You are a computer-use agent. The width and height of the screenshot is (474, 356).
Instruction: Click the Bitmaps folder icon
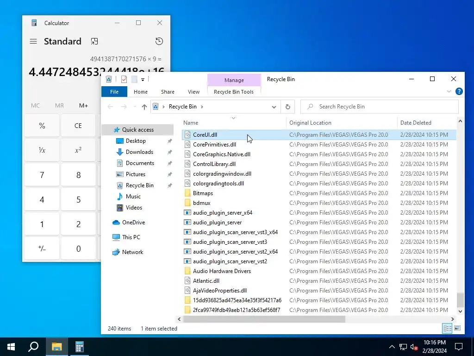tap(187, 193)
